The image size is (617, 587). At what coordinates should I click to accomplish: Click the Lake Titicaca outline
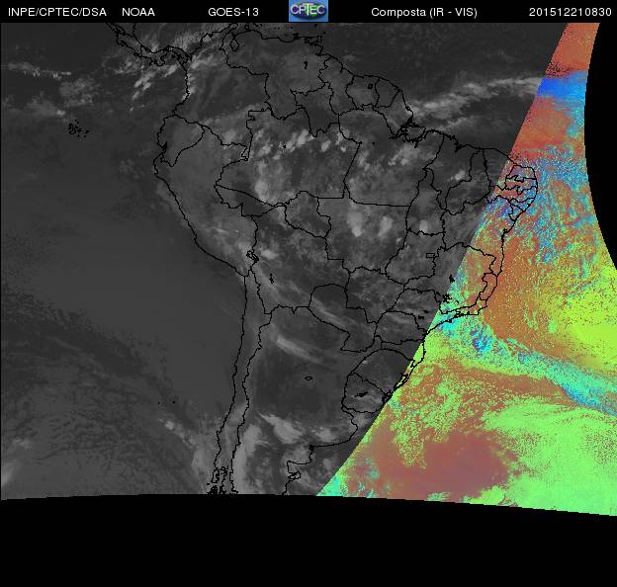pyautogui.click(x=251, y=255)
